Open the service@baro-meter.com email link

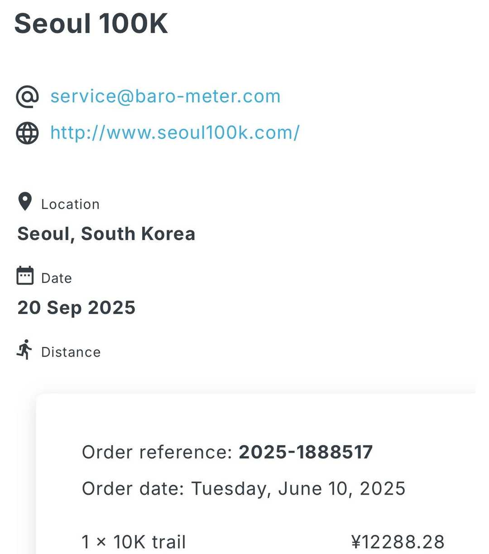[x=165, y=96]
